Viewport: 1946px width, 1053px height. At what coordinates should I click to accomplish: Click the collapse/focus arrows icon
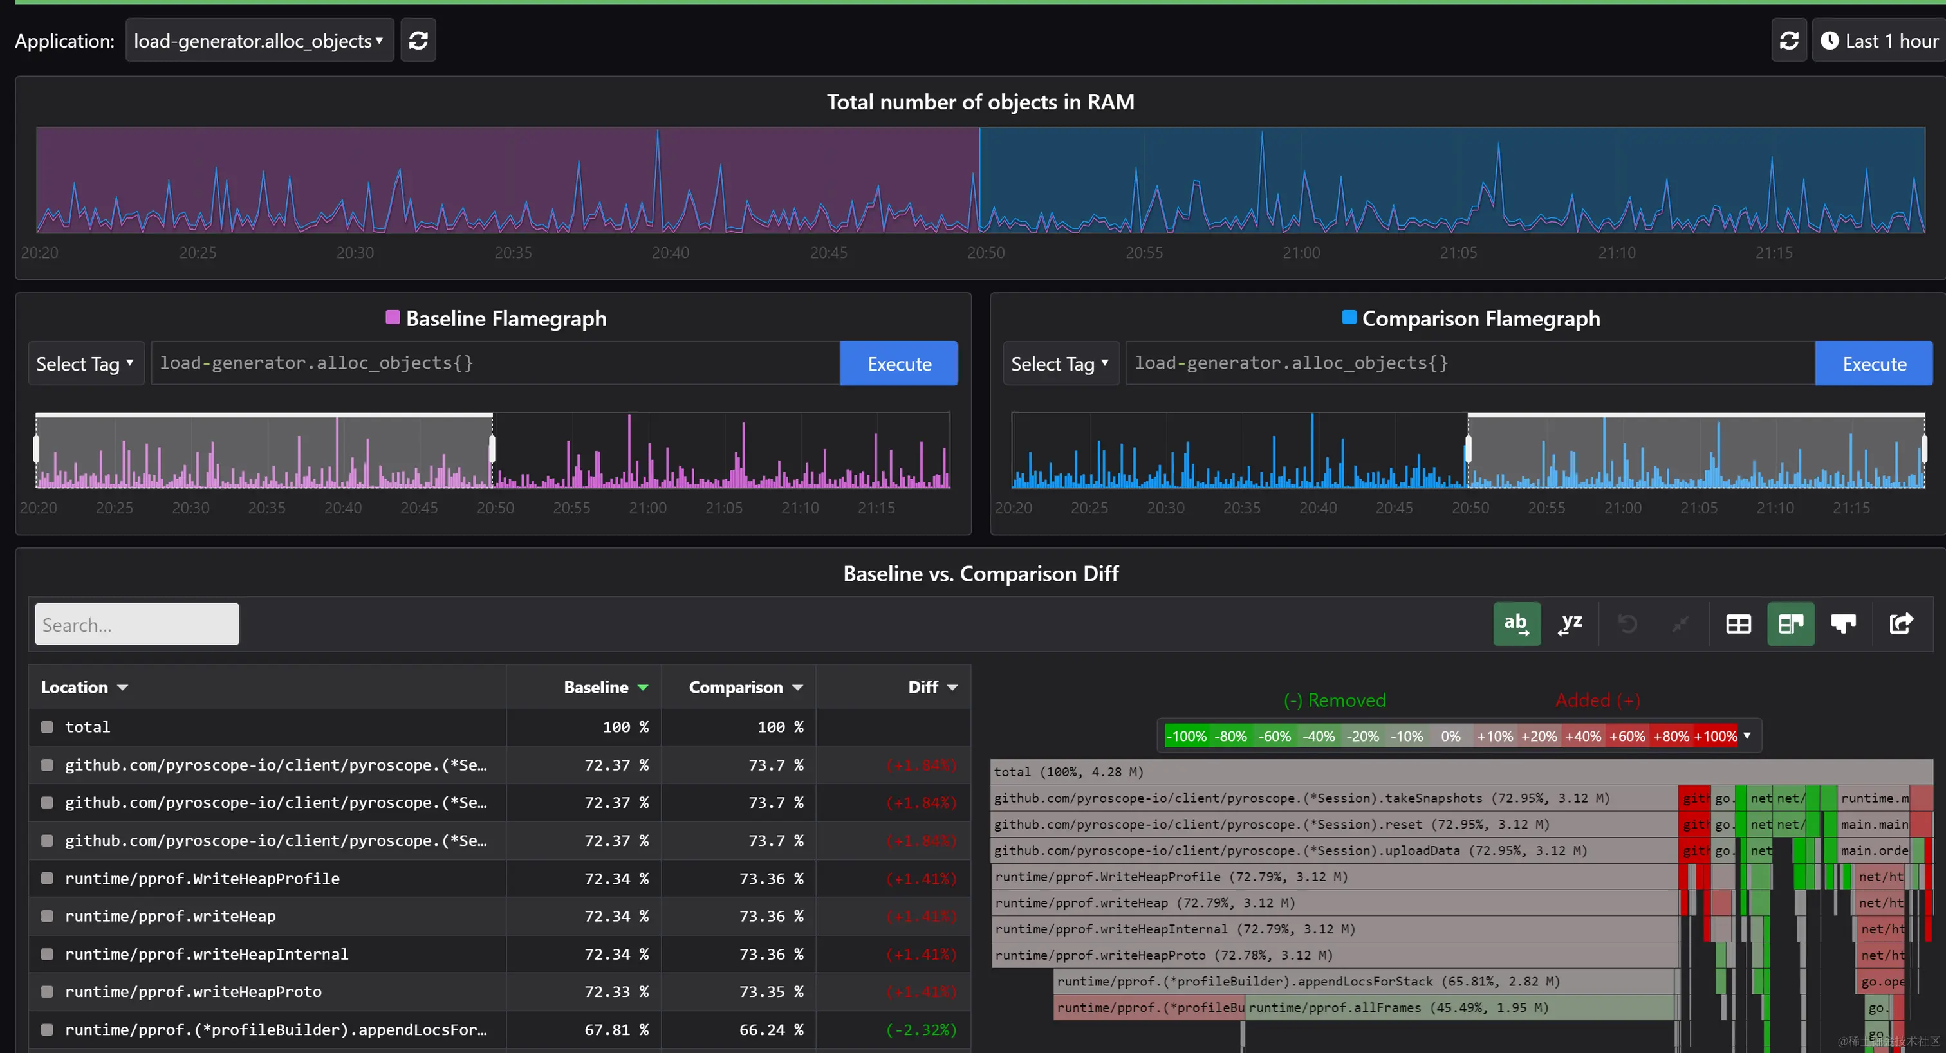1680,624
